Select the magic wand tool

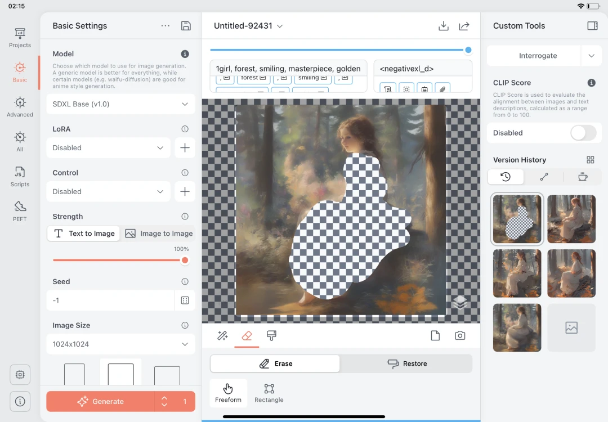click(x=222, y=336)
